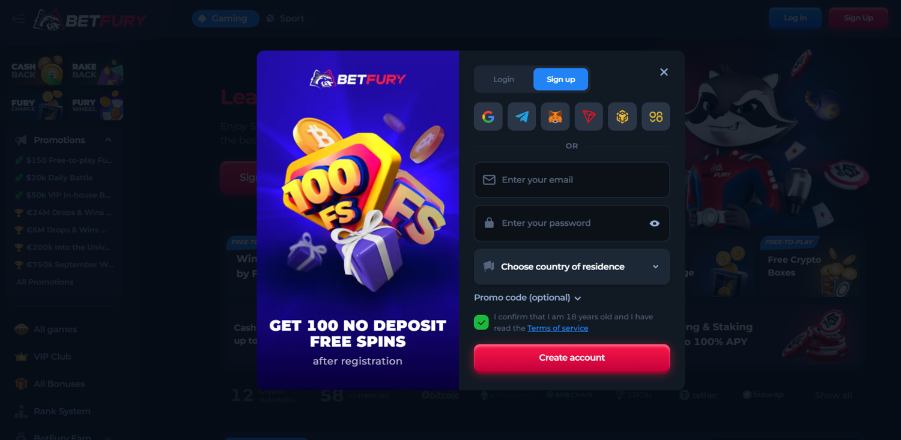The image size is (901, 440).
Task: Connect with the BNB Chain icon
Action: [622, 116]
